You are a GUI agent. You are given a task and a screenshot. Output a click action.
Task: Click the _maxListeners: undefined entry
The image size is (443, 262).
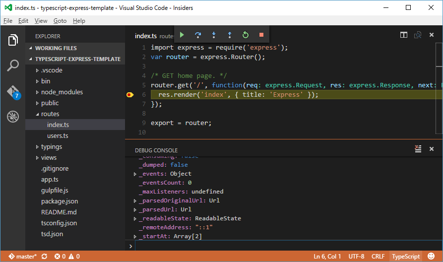pos(181,192)
